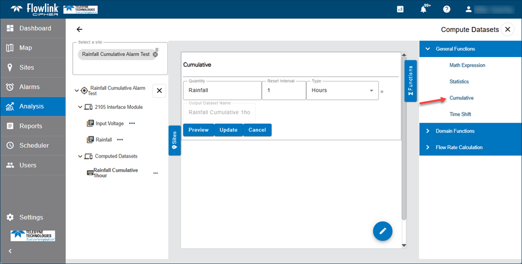Select the Time Shift function link

(460, 114)
